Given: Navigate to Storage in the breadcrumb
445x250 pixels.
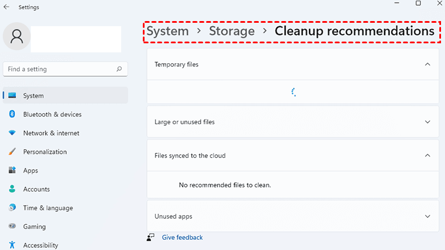Looking at the screenshot, I should 232,31.
